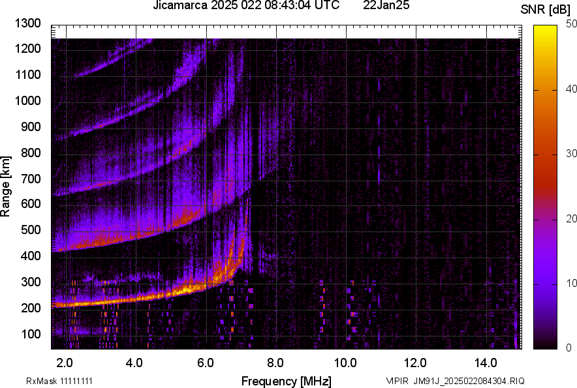Select the SNR [dB] colorbar heading
Screen dimensions: 577x388
click(x=546, y=9)
